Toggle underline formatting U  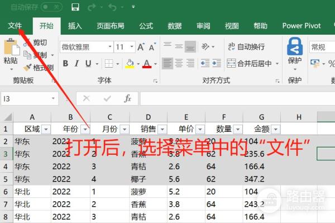point(88,64)
